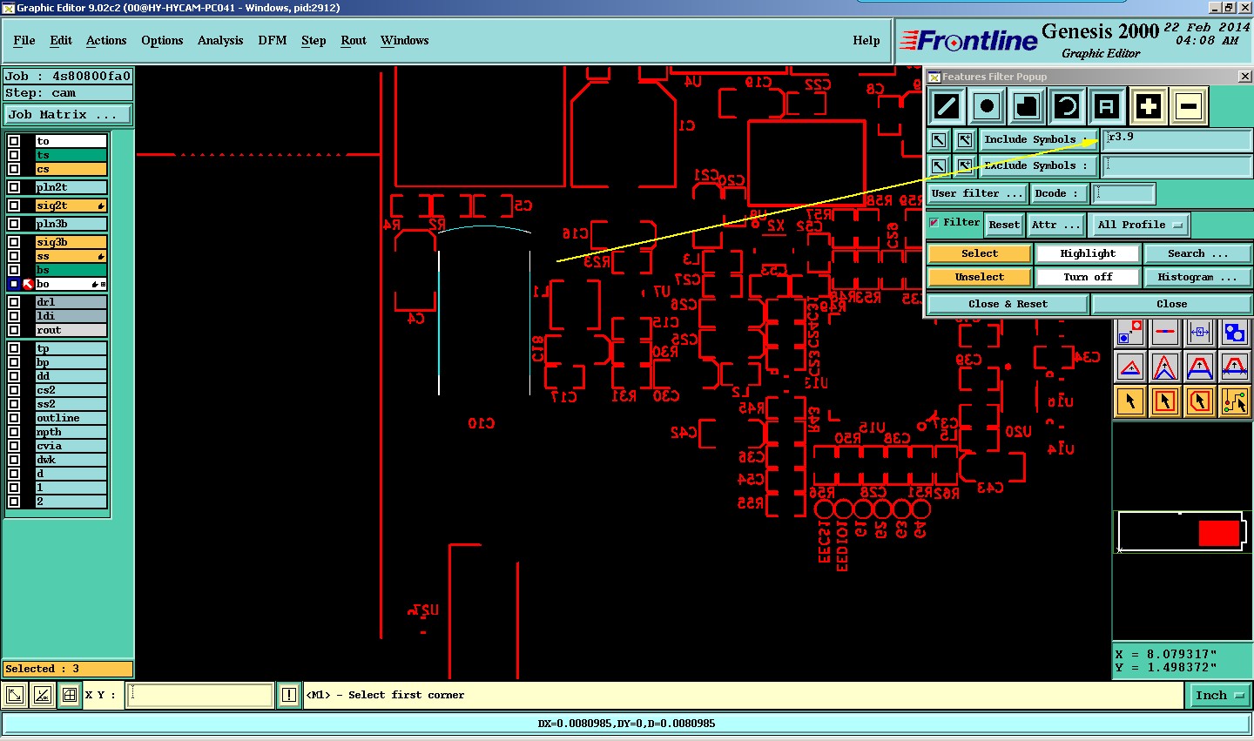Image resolution: width=1254 pixels, height=741 pixels.
Task: Click the Histogram ... button
Action: click(x=1197, y=277)
